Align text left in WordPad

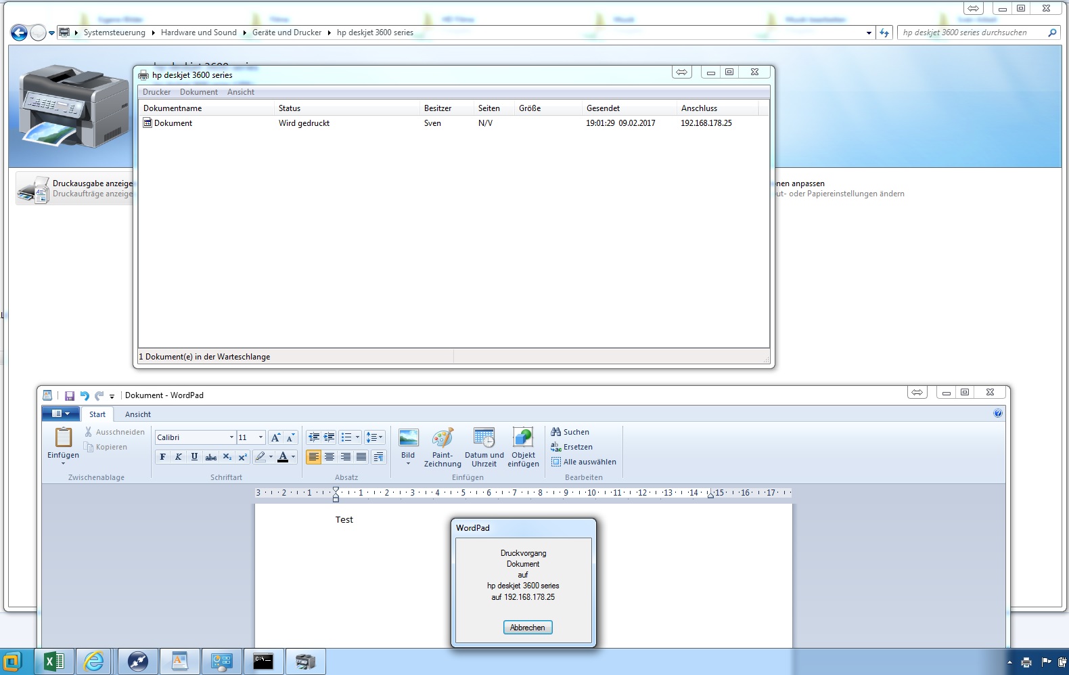pos(313,457)
